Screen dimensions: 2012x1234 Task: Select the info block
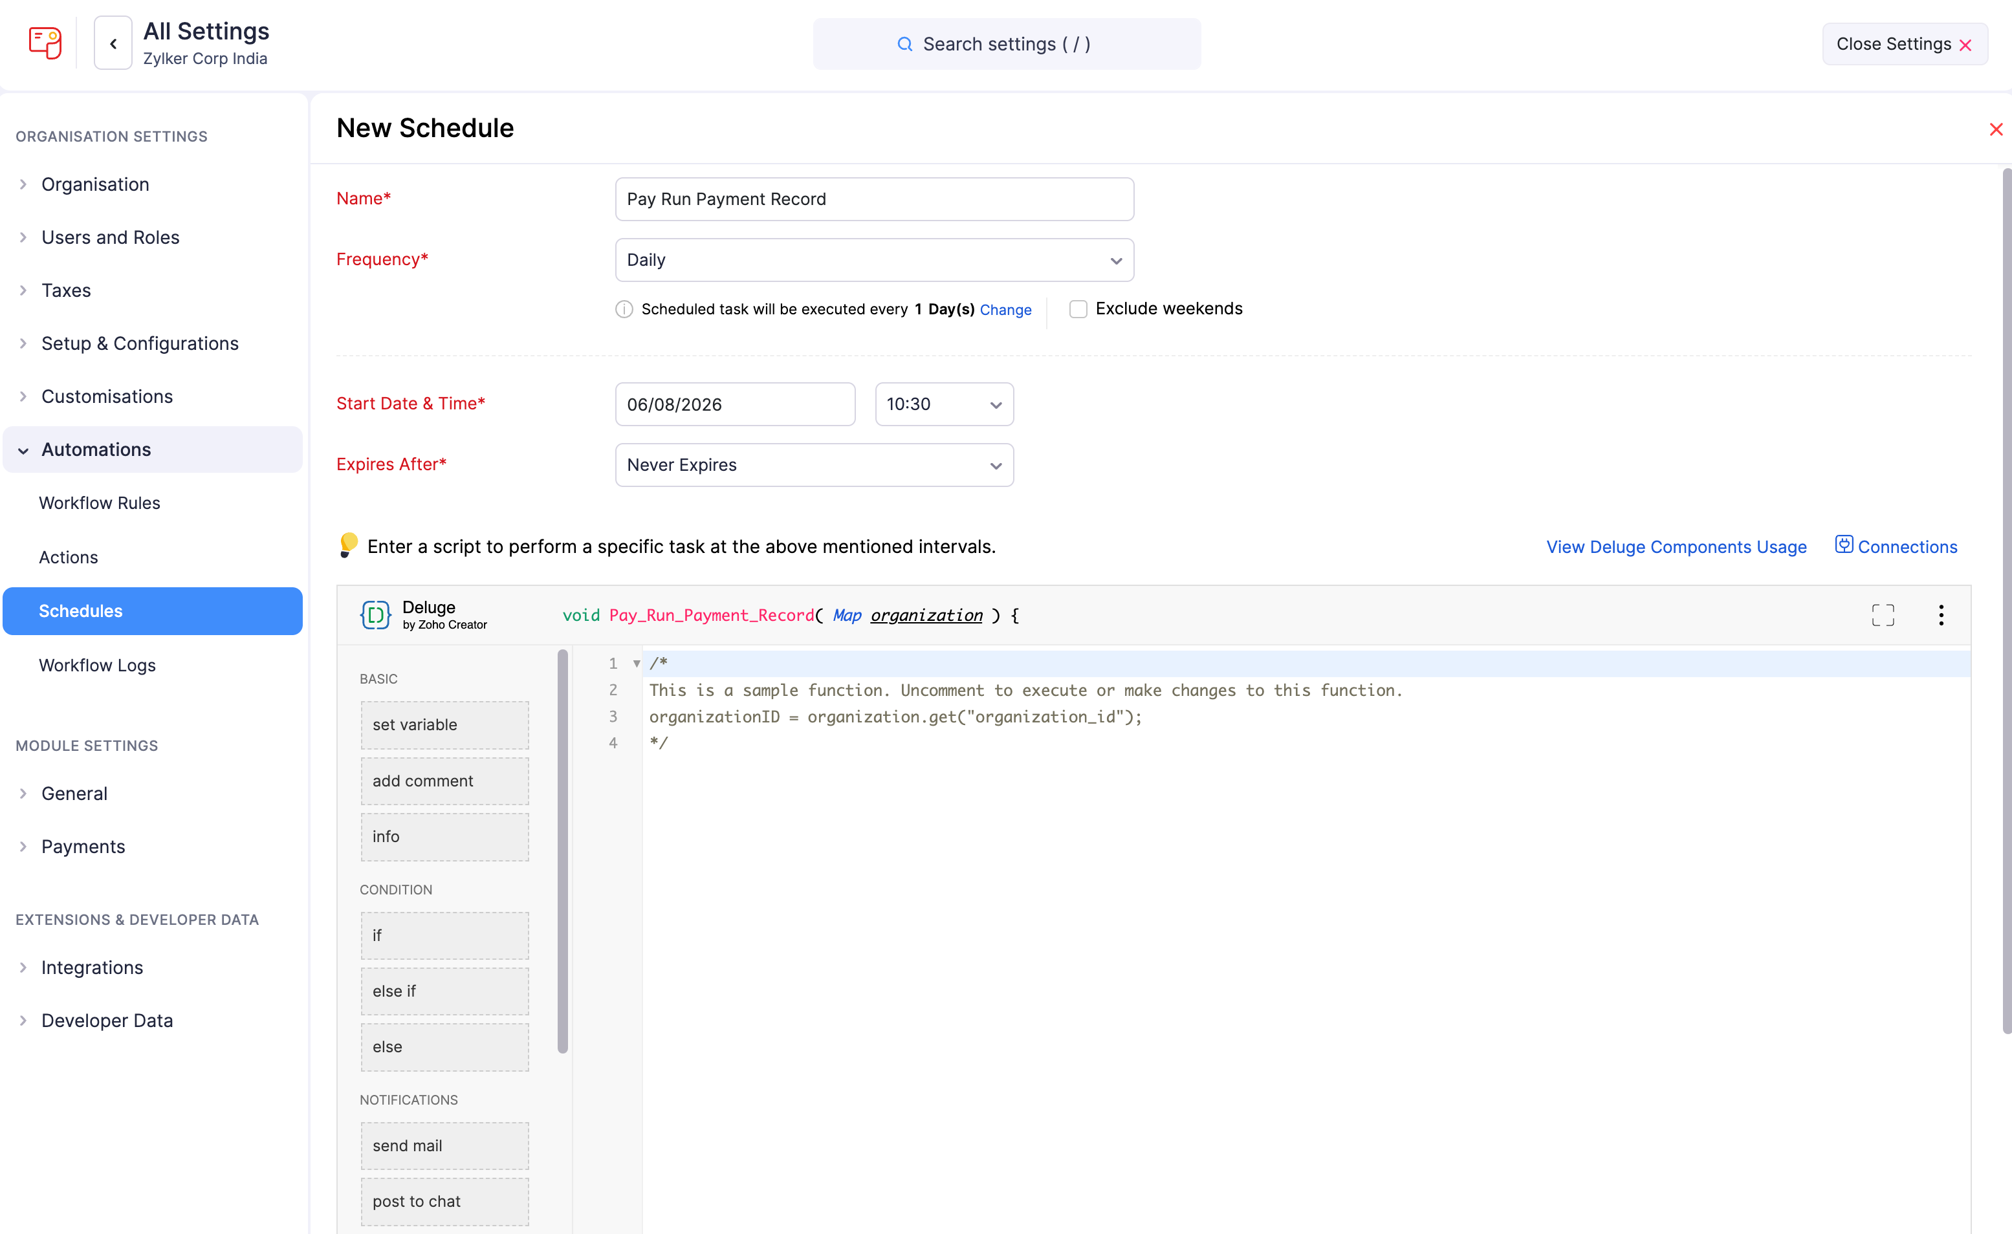(444, 836)
